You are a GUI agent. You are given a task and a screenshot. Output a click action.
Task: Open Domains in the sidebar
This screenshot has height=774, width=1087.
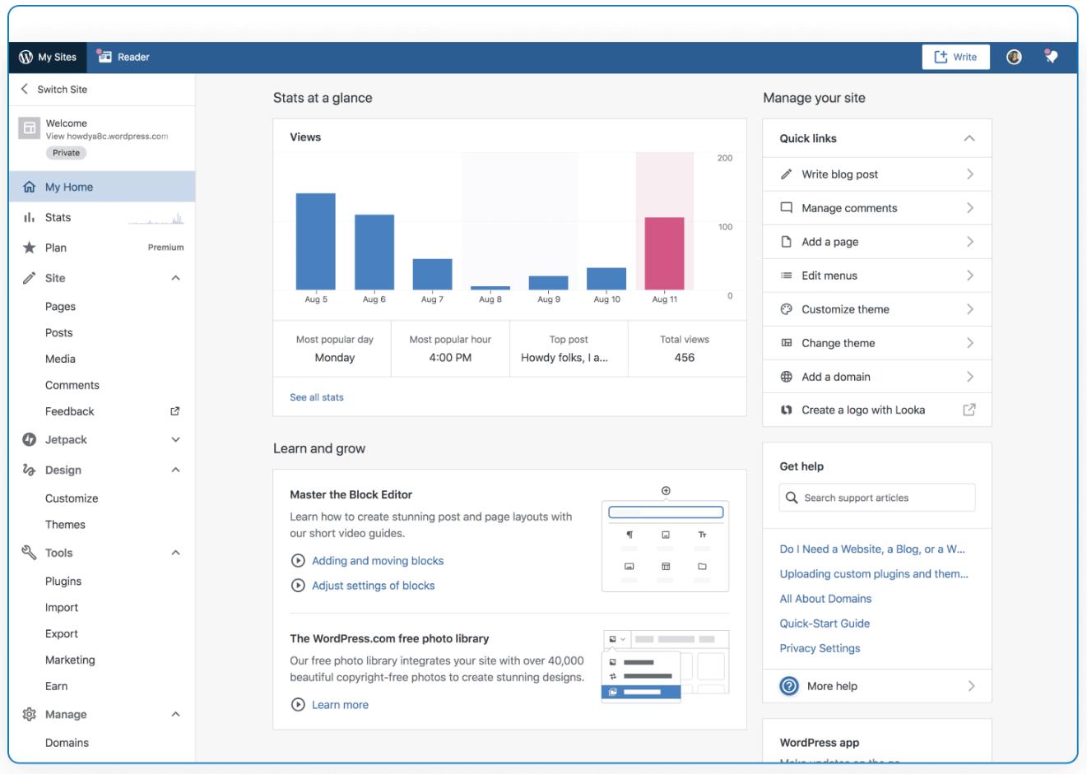point(67,743)
